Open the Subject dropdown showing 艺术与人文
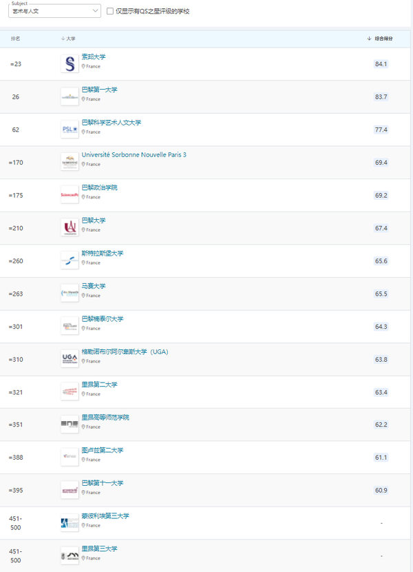 point(54,11)
